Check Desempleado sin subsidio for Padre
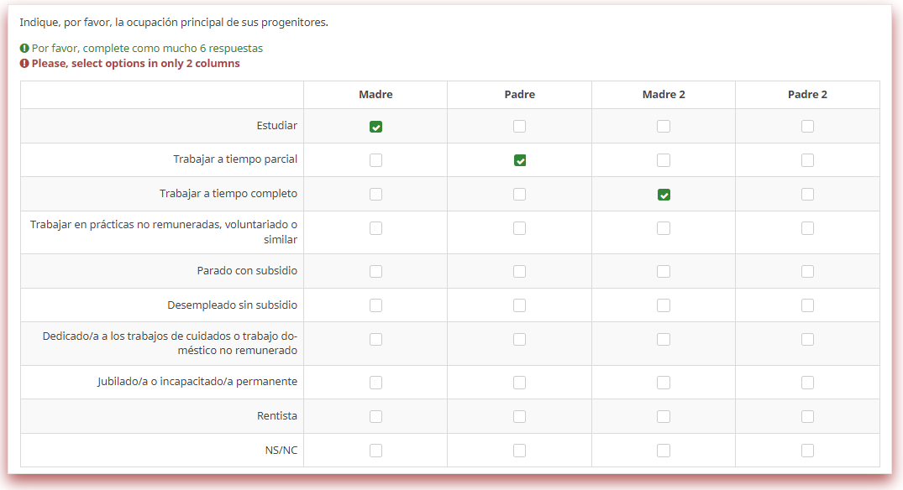This screenshot has width=903, height=490. [520, 305]
